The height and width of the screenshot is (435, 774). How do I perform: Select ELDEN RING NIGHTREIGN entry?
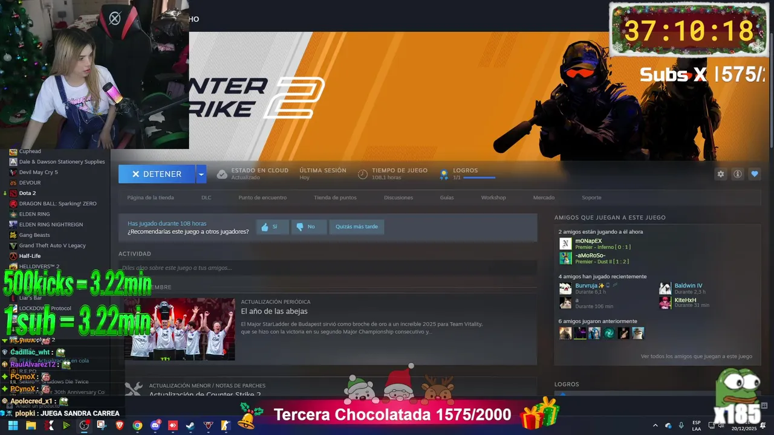pos(51,225)
